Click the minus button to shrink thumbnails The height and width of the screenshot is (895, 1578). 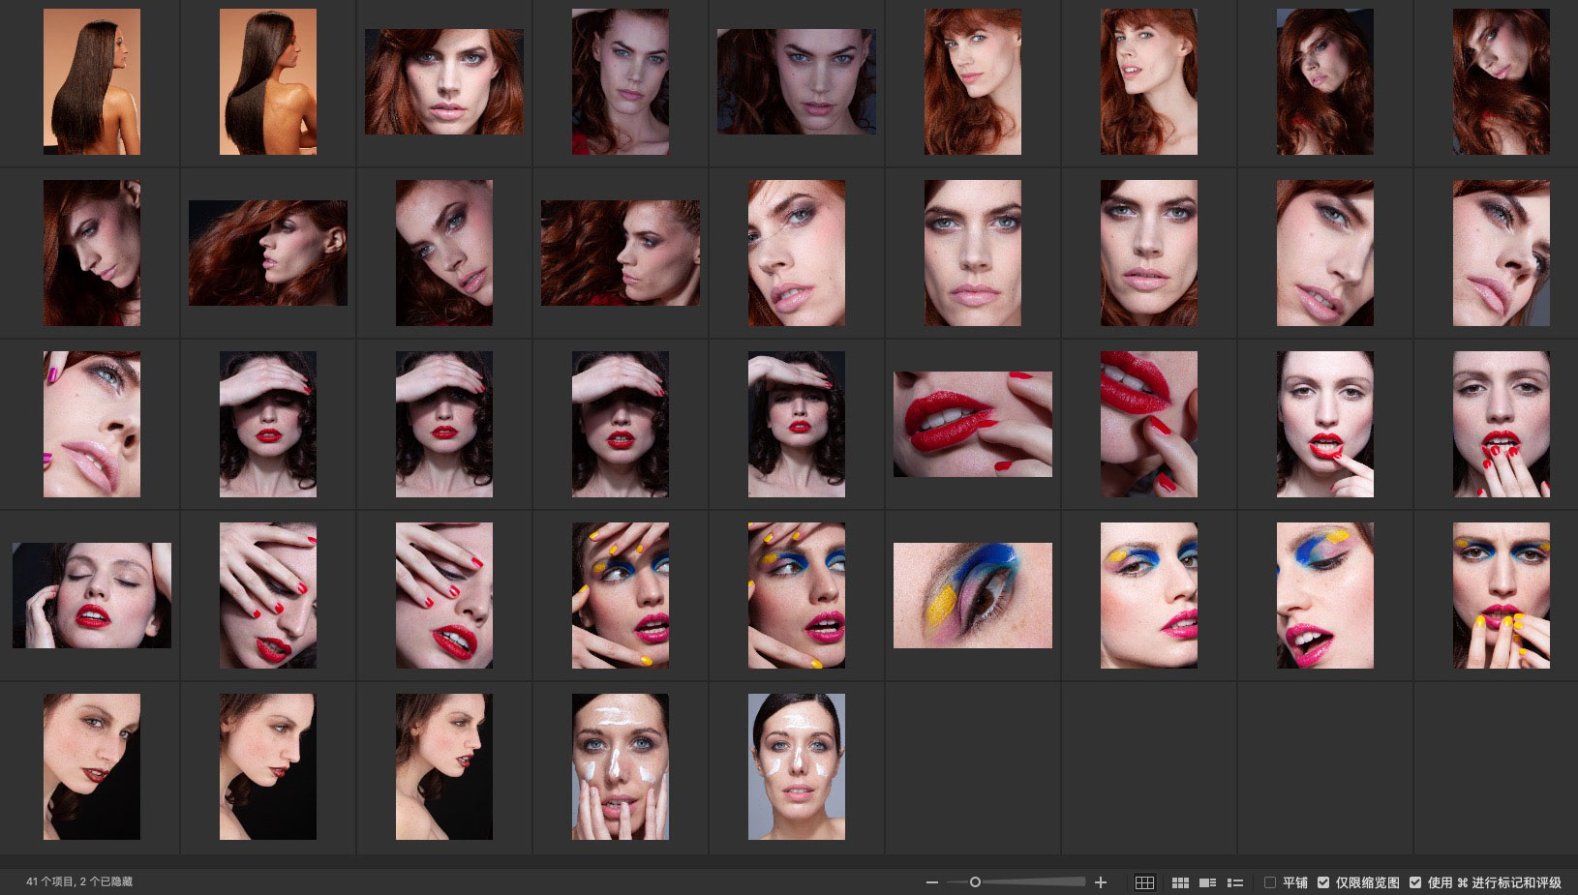coord(931,882)
